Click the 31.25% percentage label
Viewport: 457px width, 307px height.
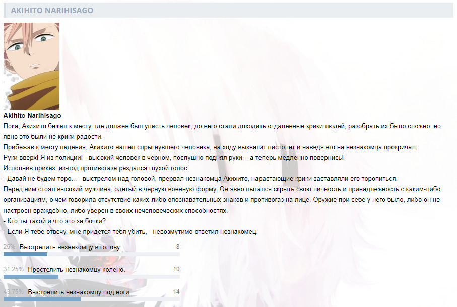click(x=13, y=270)
